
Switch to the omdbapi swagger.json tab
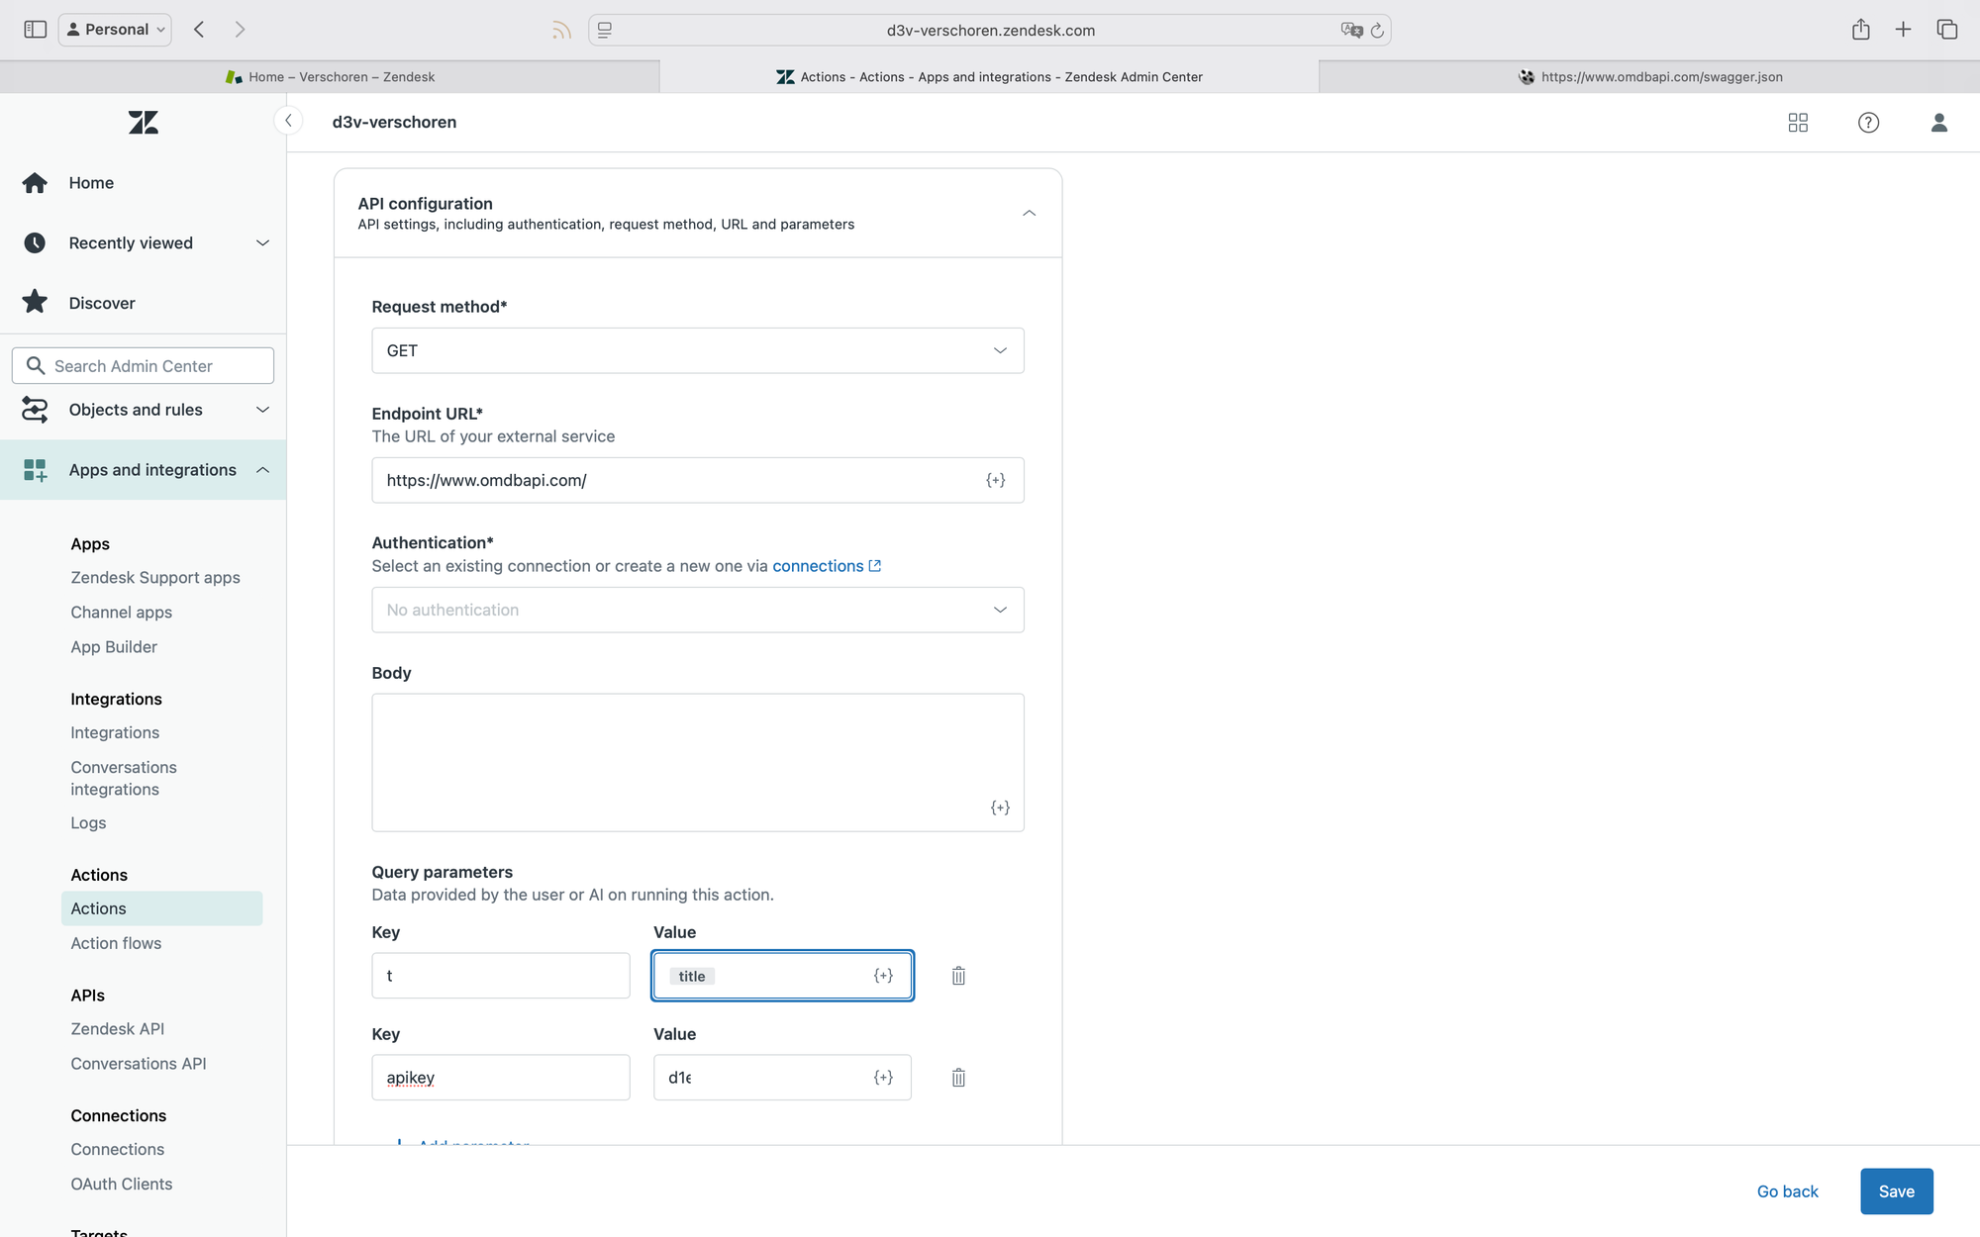pyautogui.click(x=1649, y=77)
